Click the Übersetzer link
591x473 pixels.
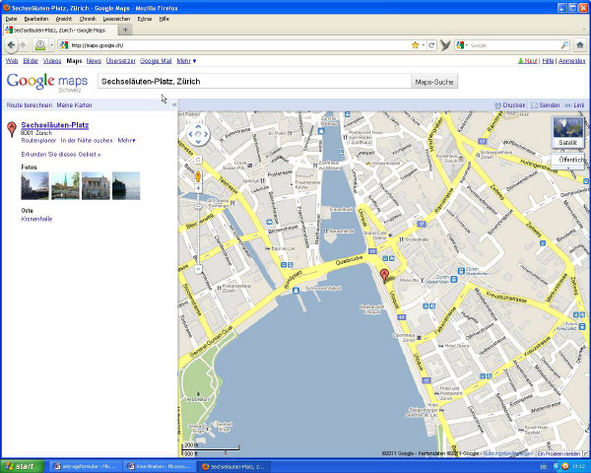tap(120, 61)
